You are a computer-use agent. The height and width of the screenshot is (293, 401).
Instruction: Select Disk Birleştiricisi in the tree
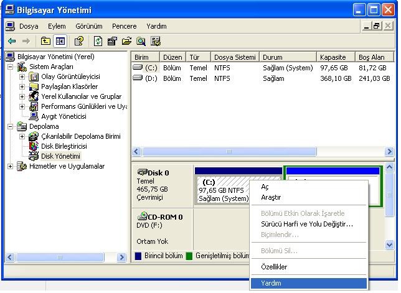click(64, 146)
